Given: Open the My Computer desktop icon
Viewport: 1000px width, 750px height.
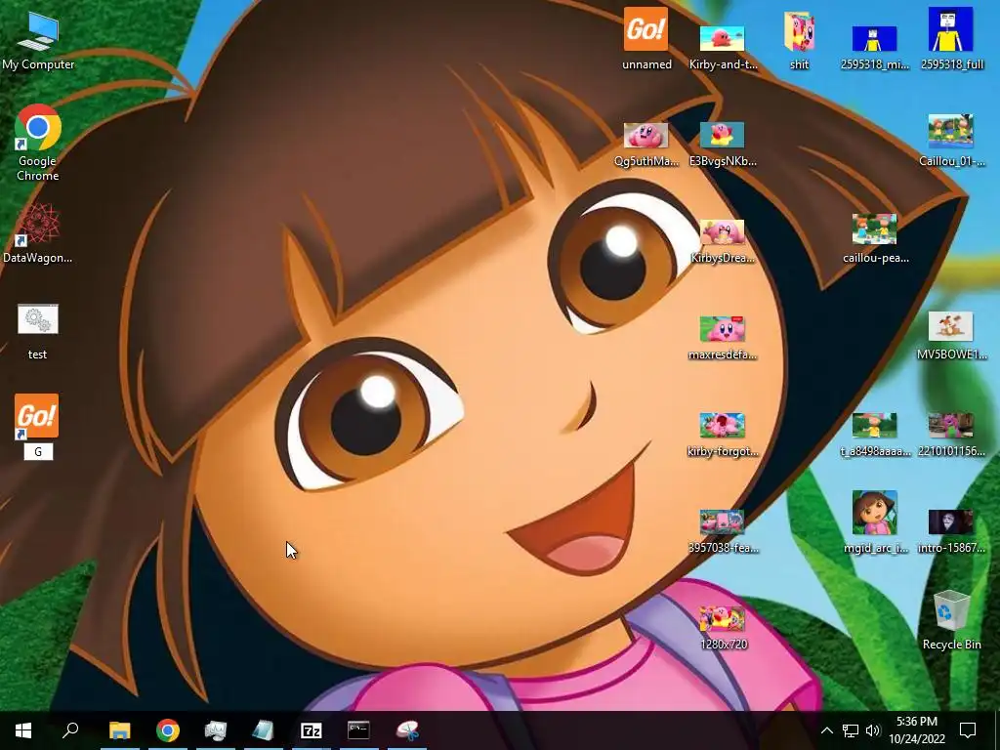Looking at the screenshot, I should 38,39.
